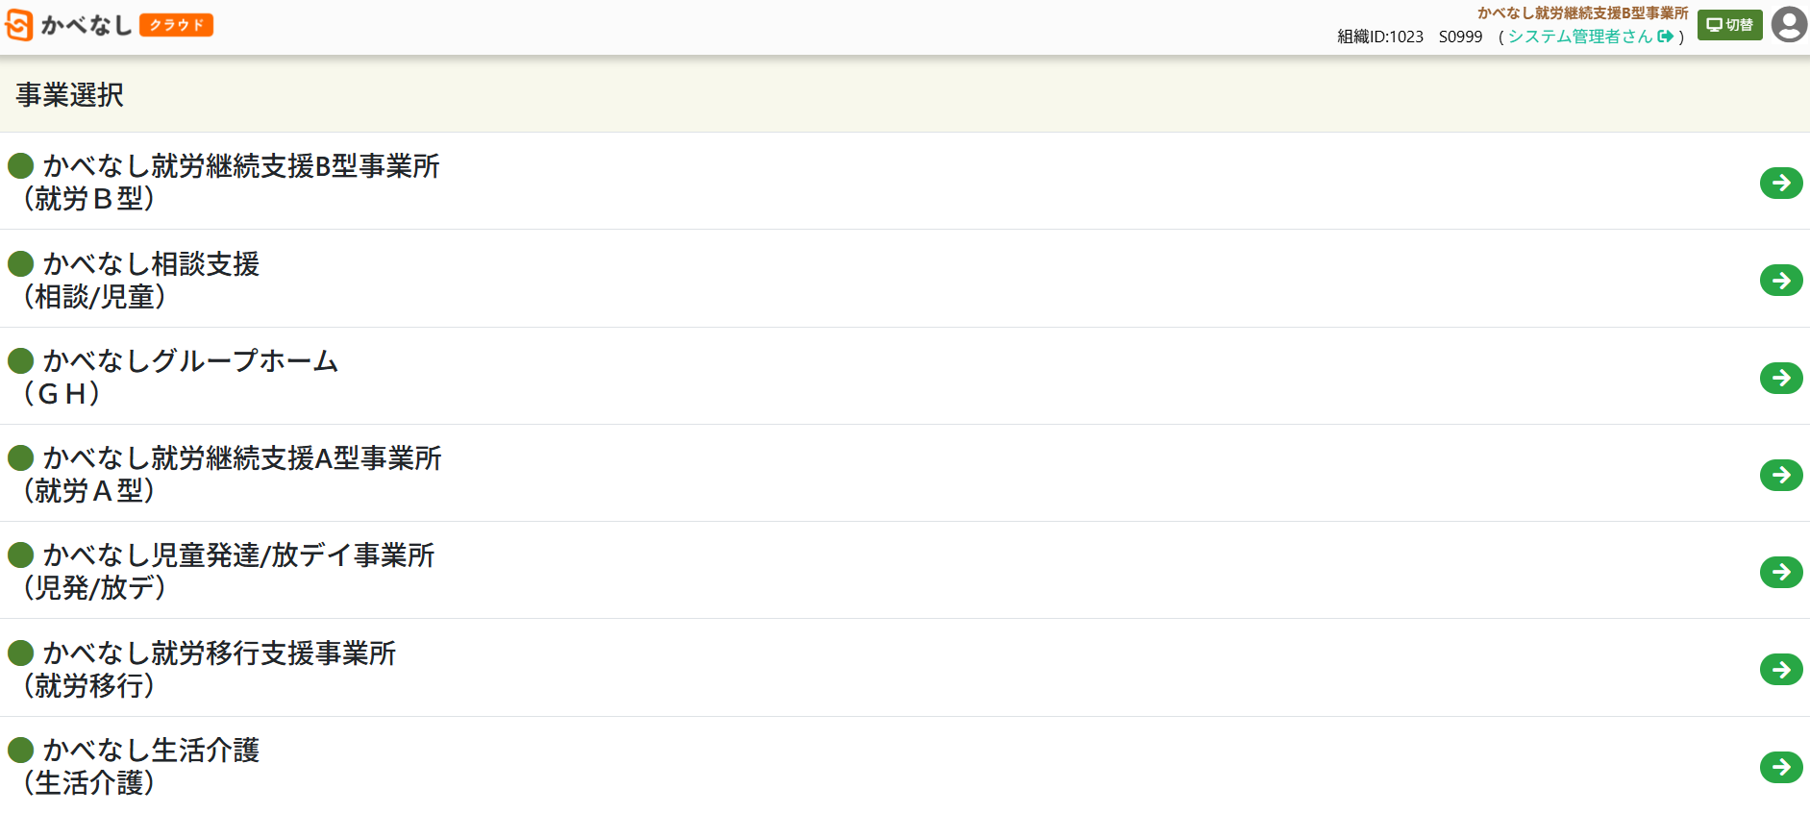Screen dimensions: 1810x813
Task: Click the 切替 switch button
Action: tap(1729, 25)
